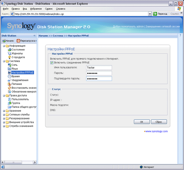Click the page icon in address bar
Viewport: 184px width, 170px height.
pos(13,14)
